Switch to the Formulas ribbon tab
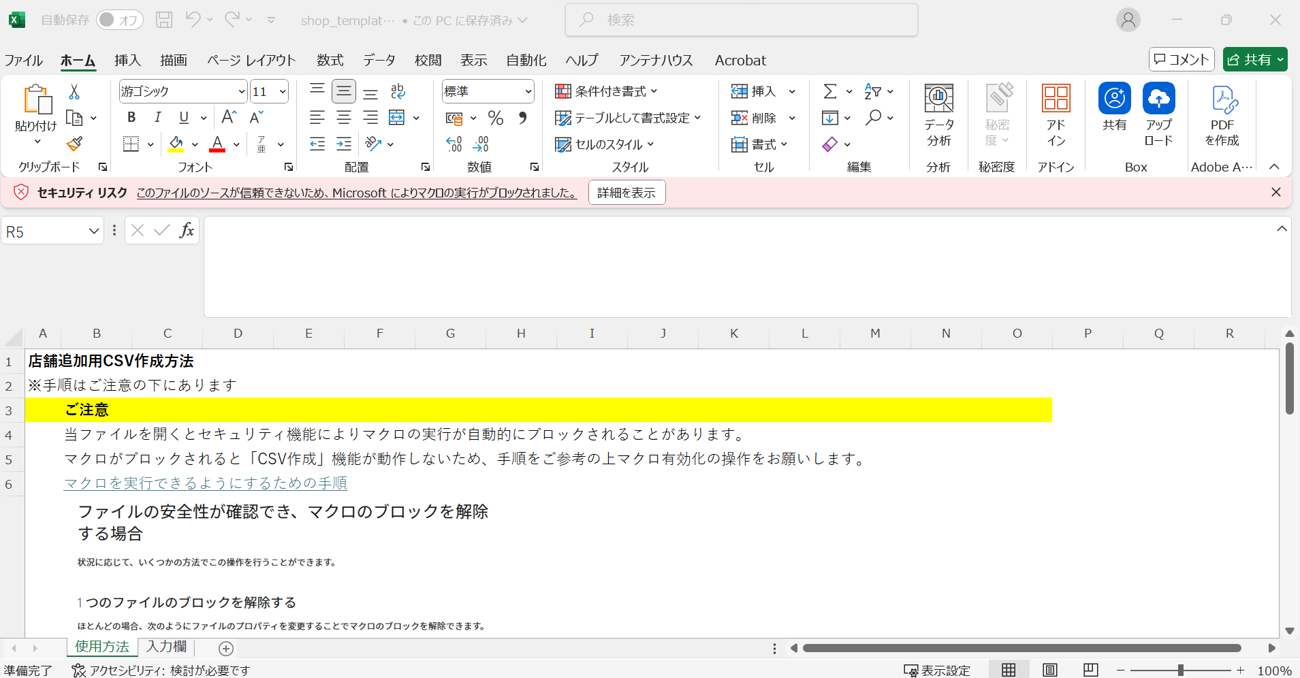 (x=330, y=61)
